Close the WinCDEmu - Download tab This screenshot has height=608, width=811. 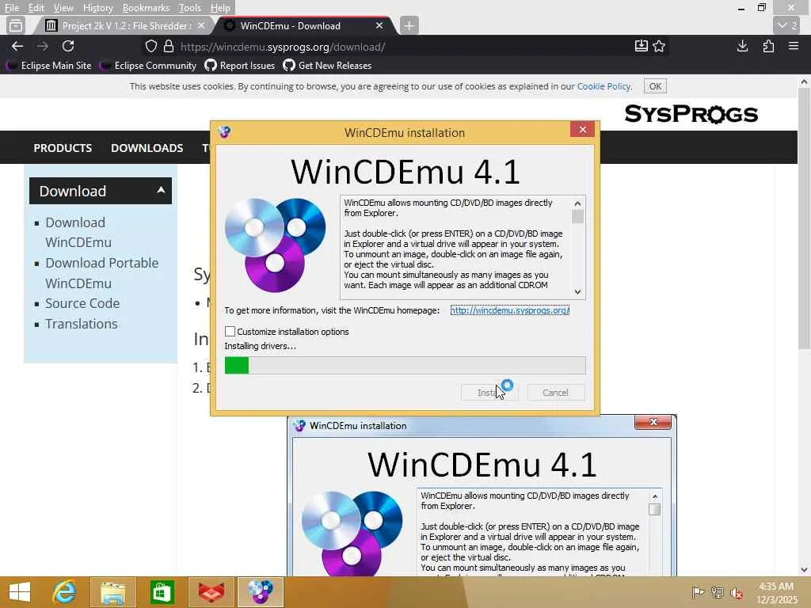379,25
